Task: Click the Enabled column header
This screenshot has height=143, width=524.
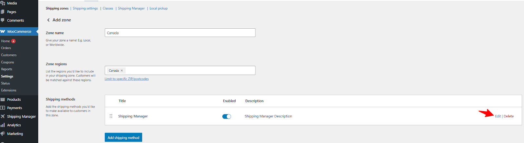Action: [x=229, y=101]
